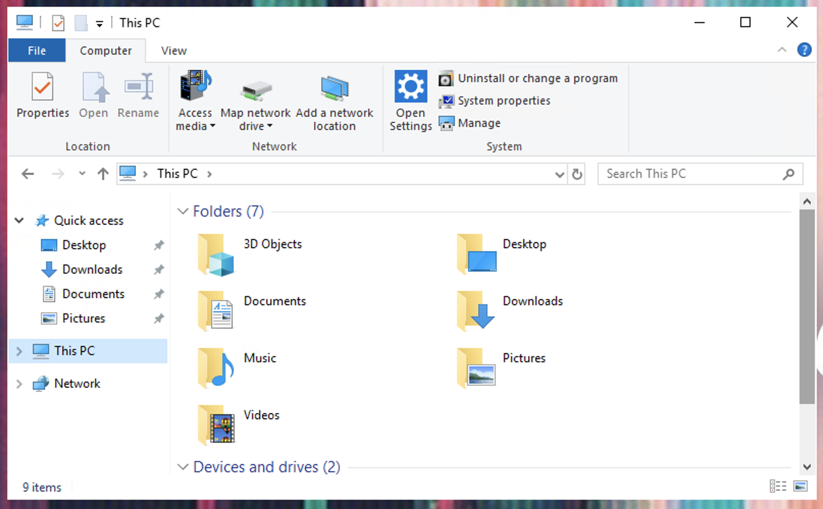Click the scrollbar up arrow

click(x=807, y=201)
